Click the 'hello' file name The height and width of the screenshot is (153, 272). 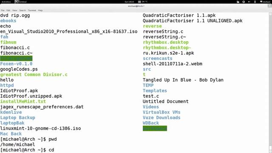(x=7, y=80)
